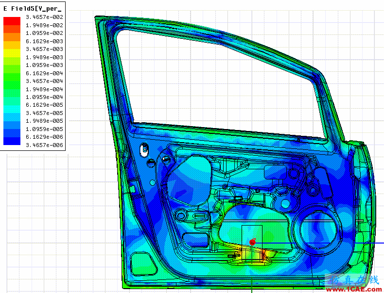Click the legend value 1.9489e-002
The height and width of the screenshot is (293, 384).
44,25
